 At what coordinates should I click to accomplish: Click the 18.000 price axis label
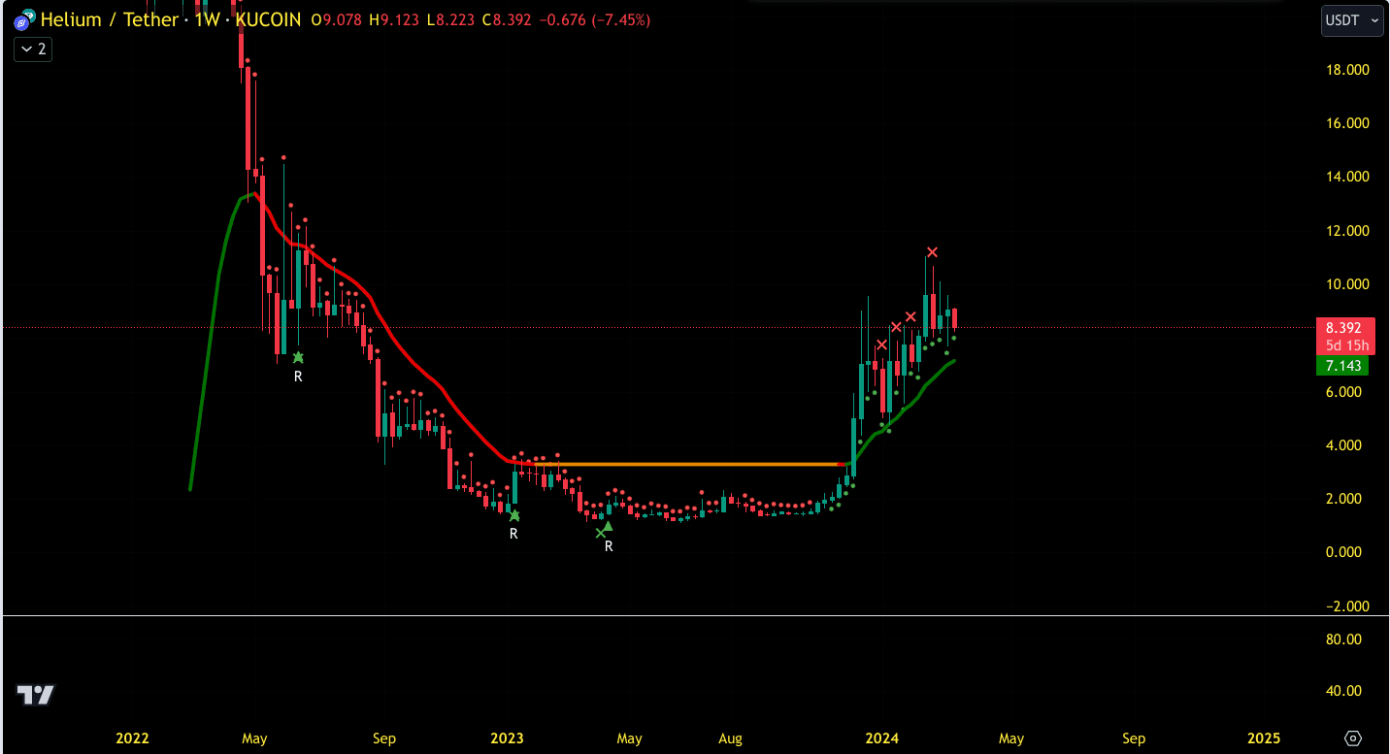[x=1347, y=70]
